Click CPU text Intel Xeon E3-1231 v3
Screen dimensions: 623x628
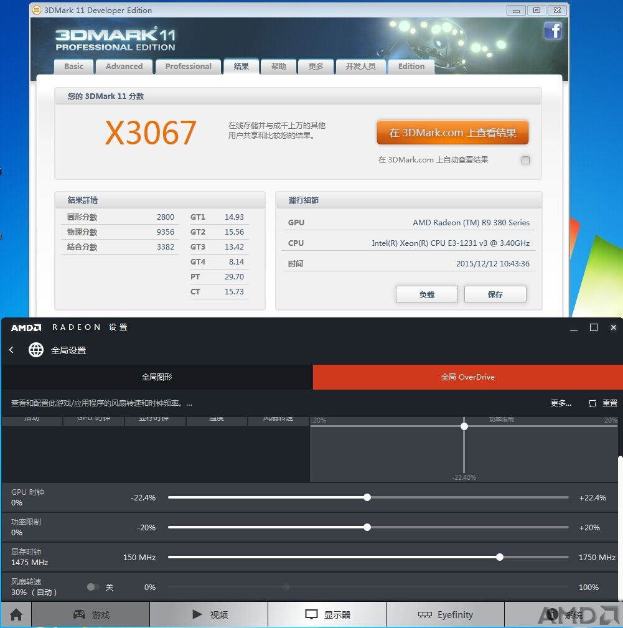pos(451,243)
